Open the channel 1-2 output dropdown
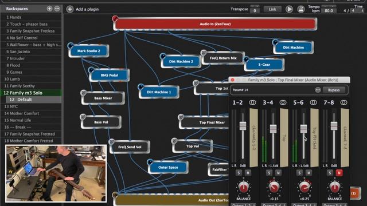The width and height of the screenshot is (367, 206). [x=243, y=205]
